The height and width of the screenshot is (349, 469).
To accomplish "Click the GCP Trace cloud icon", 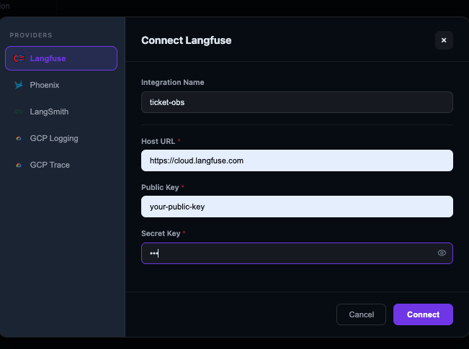I will pyautogui.click(x=19, y=165).
